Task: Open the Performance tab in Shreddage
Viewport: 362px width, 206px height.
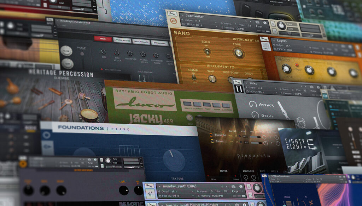Action: 141,42
